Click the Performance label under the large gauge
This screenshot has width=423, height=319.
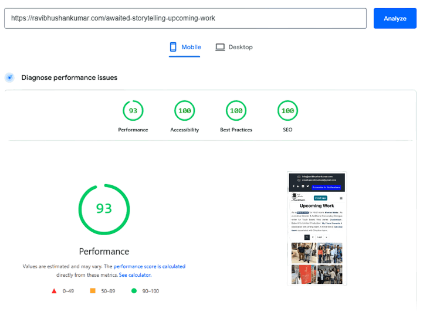104,251
